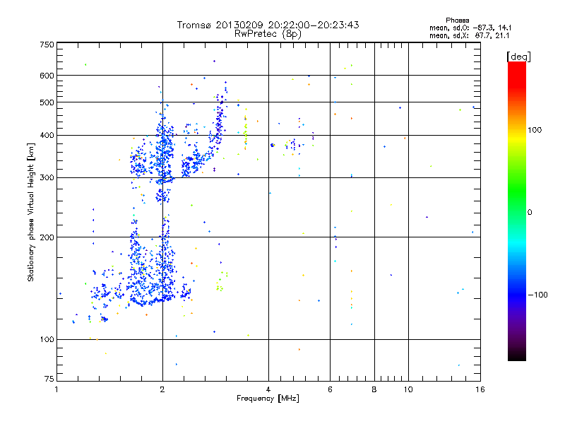Click the x-axis '1' tick label
This screenshot has width=565, height=424.
pos(56,389)
